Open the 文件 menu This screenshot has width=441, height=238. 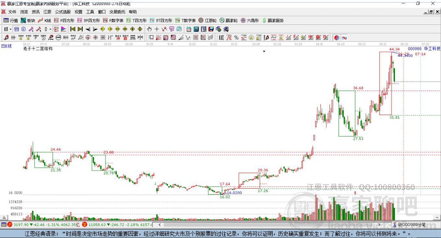tap(12, 12)
